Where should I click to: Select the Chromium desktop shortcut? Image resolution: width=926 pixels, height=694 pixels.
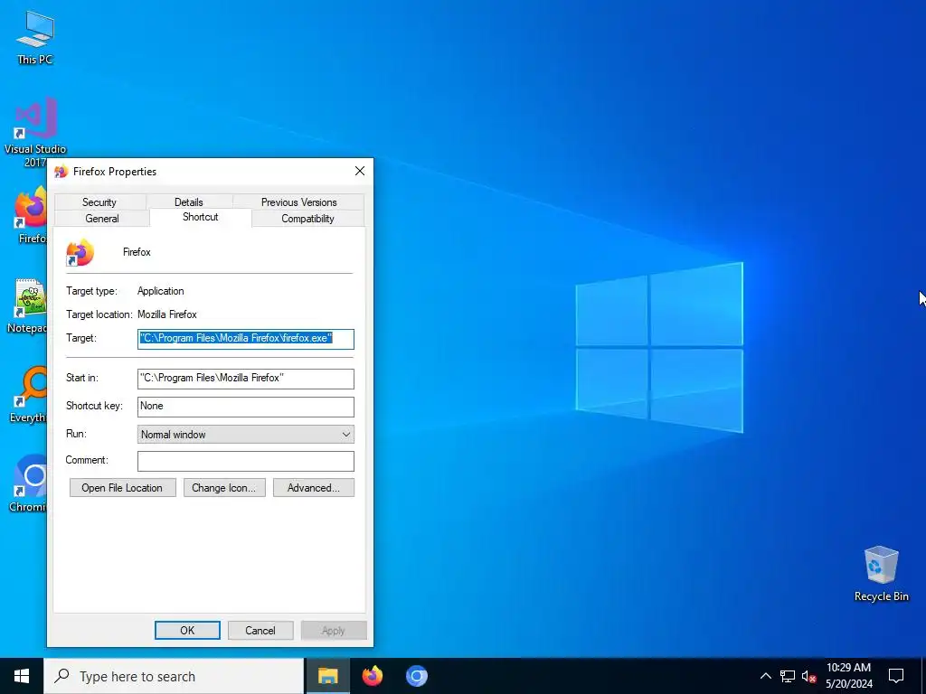click(30, 483)
